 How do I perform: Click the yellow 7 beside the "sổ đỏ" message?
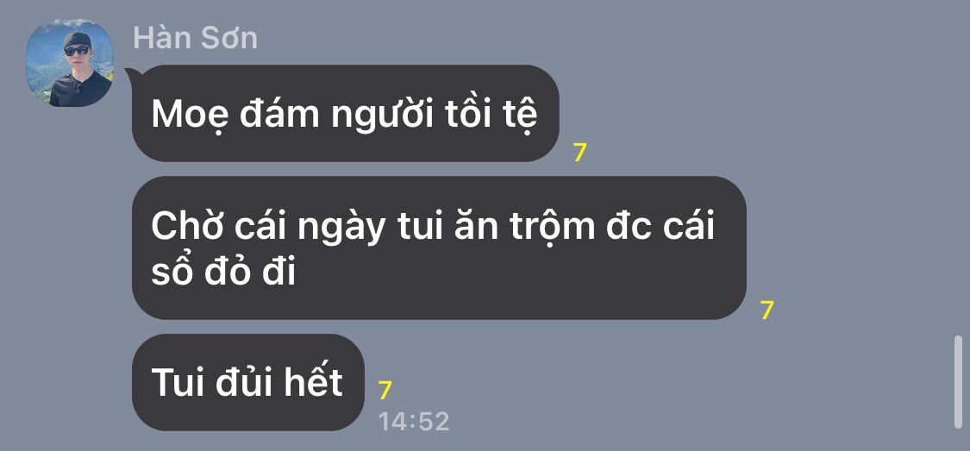(767, 310)
